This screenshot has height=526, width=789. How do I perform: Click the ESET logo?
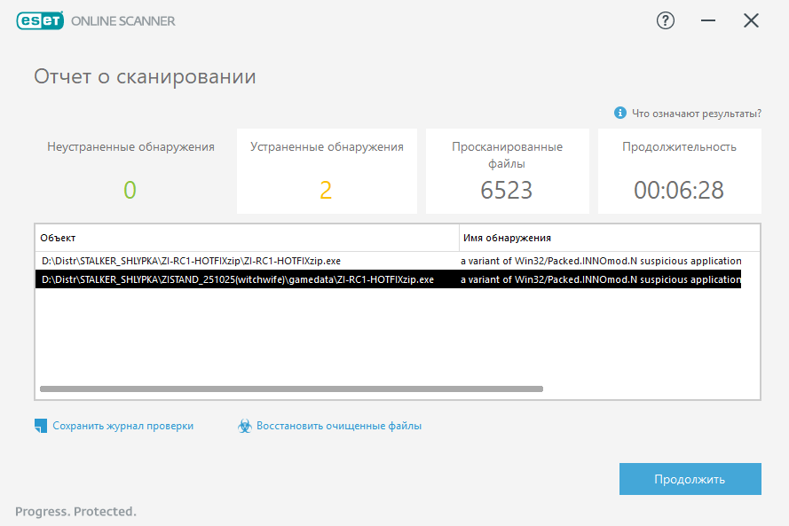(40, 20)
